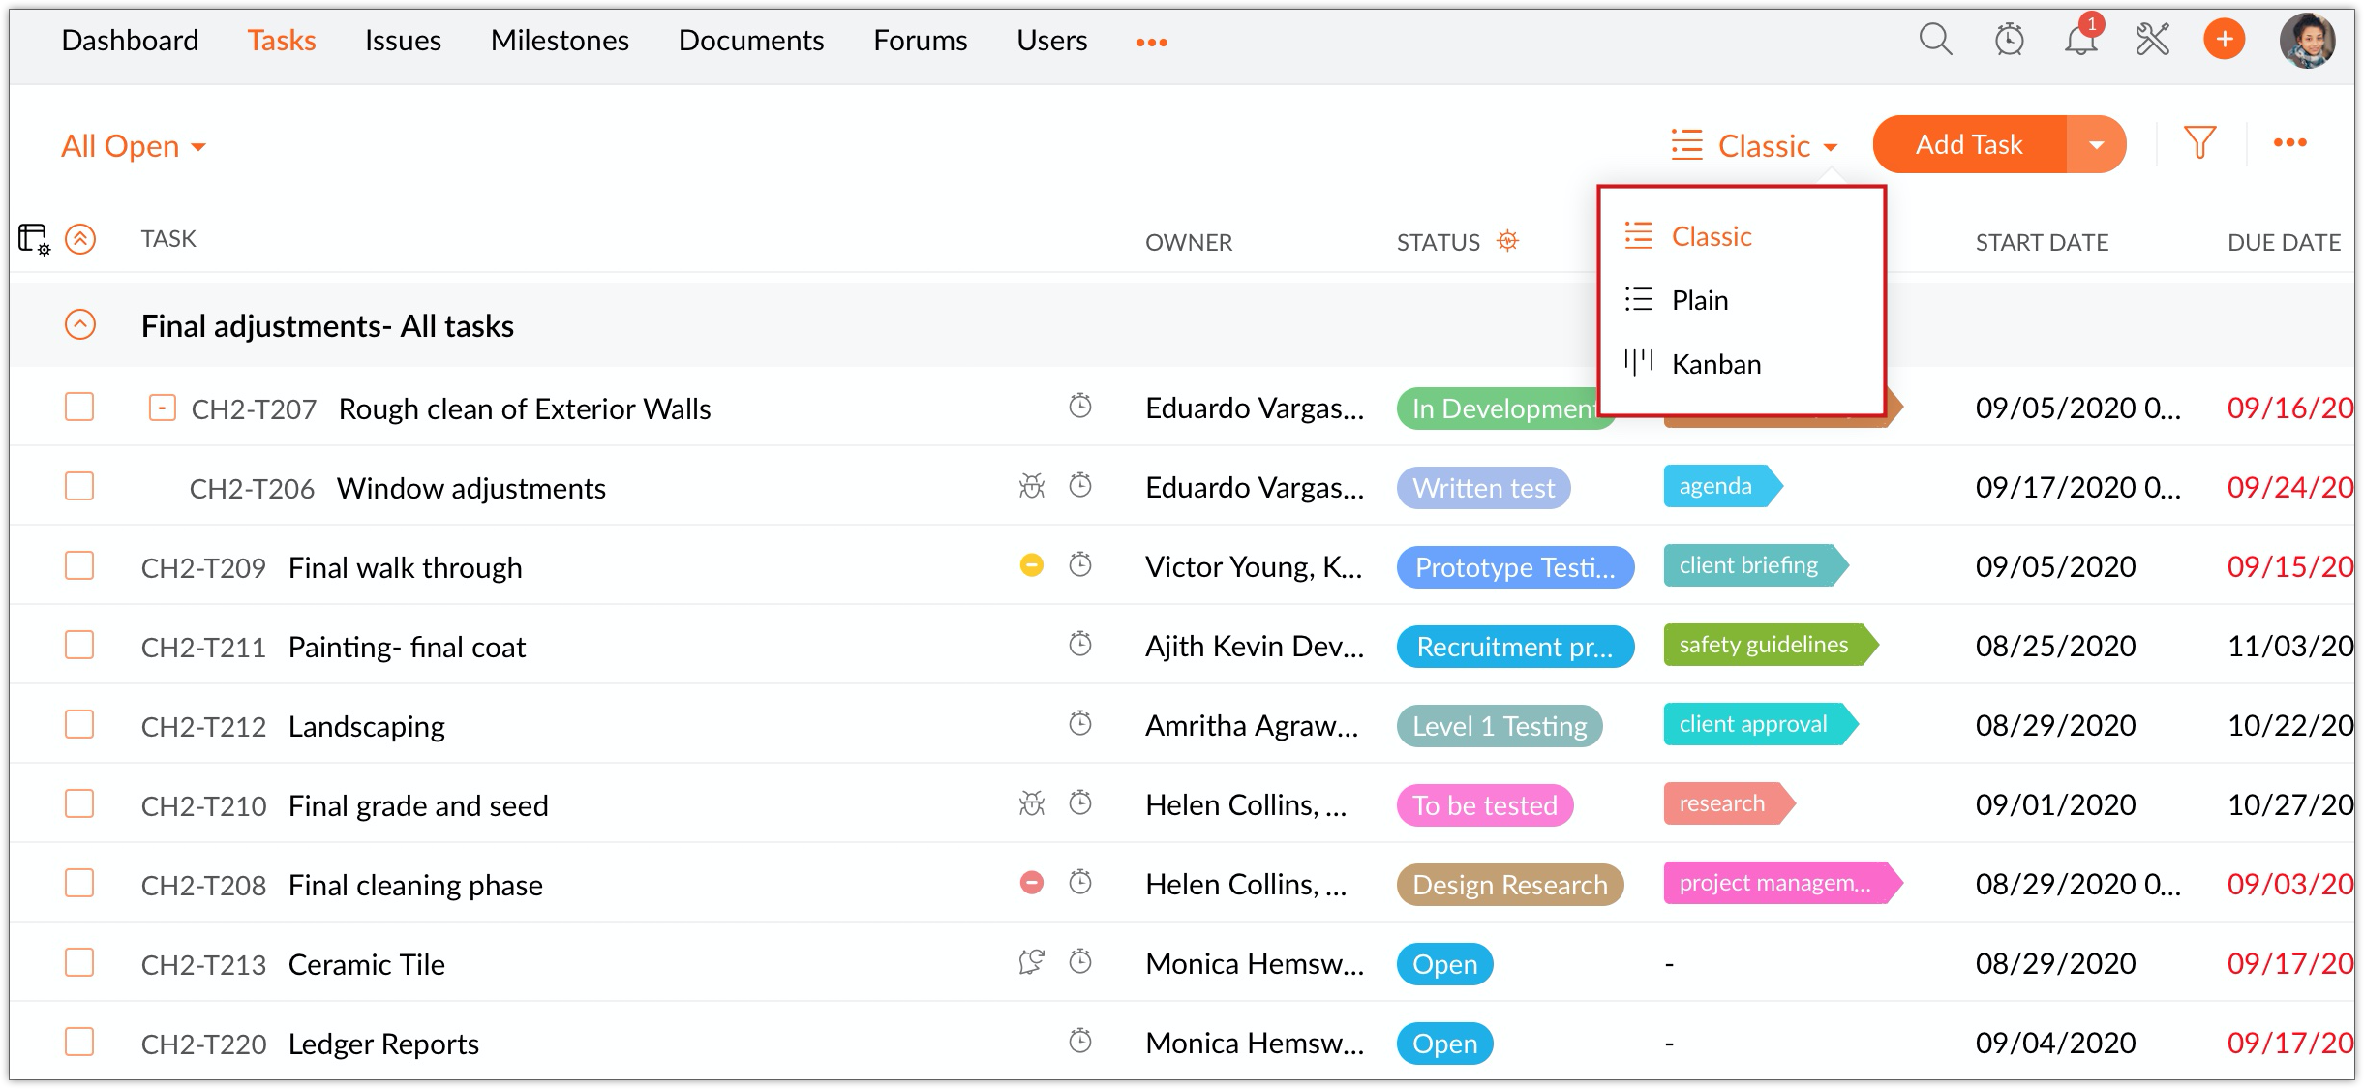Click the Add Task button
2364x1089 pixels.
point(1969,145)
